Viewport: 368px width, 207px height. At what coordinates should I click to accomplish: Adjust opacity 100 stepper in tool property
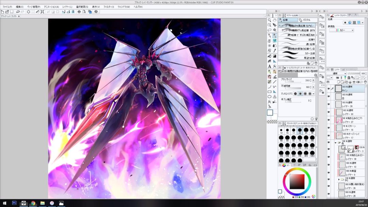click(311, 87)
